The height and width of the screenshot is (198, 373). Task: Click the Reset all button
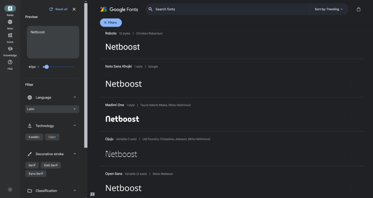(58, 9)
